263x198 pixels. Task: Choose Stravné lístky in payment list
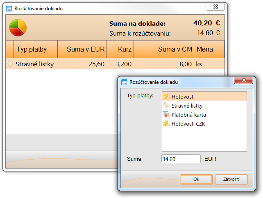coord(187,106)
